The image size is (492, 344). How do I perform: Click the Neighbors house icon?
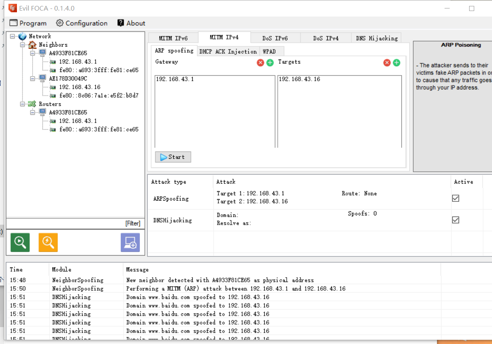pos(32,45)
